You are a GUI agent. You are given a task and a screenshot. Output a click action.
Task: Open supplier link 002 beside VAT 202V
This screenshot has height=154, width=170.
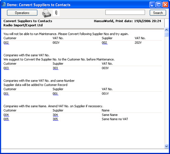(x=105, y=43)
